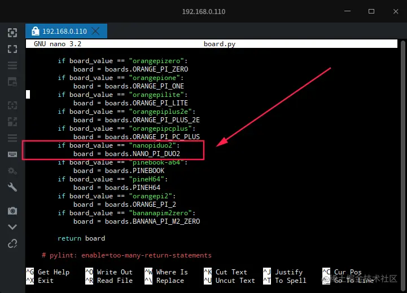Select the 192.168.0.110 session tab
Screen dimensions: 407x293
(x=66, y=31)
